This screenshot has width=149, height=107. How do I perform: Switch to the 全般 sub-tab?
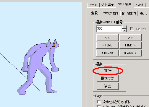point(95,13)
